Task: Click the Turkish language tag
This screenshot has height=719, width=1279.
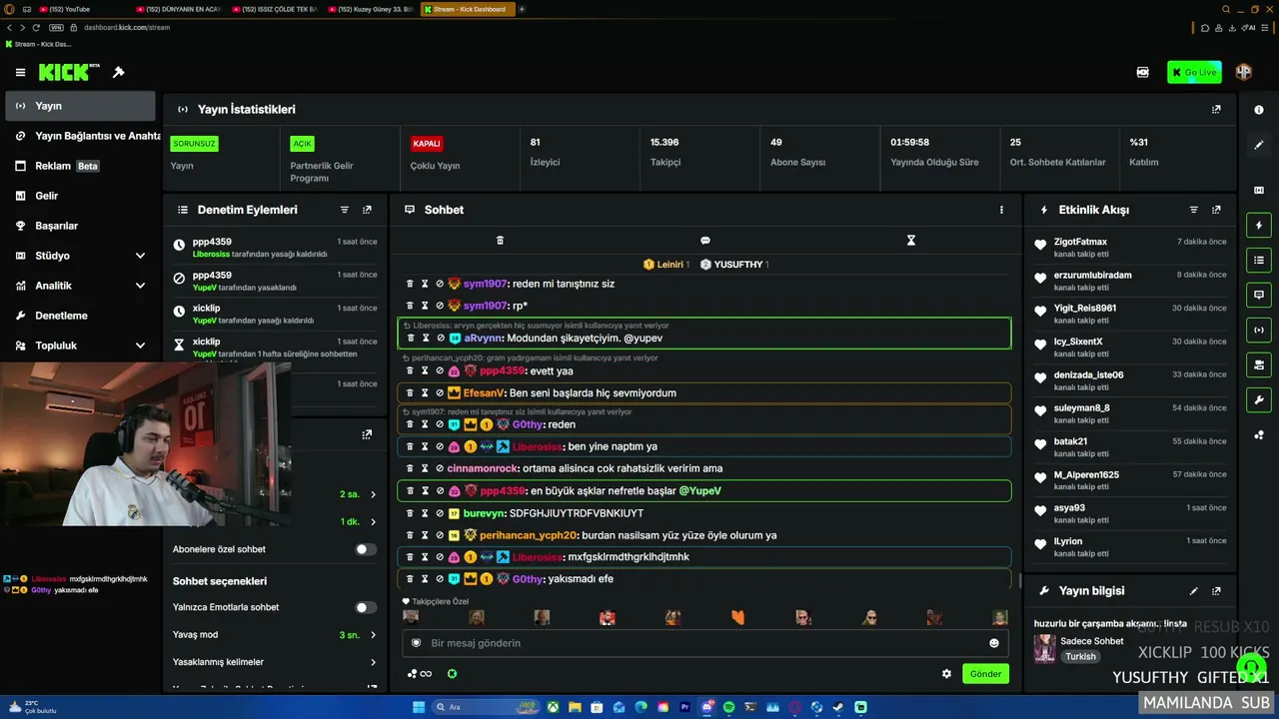Action: click(1080, 657)
